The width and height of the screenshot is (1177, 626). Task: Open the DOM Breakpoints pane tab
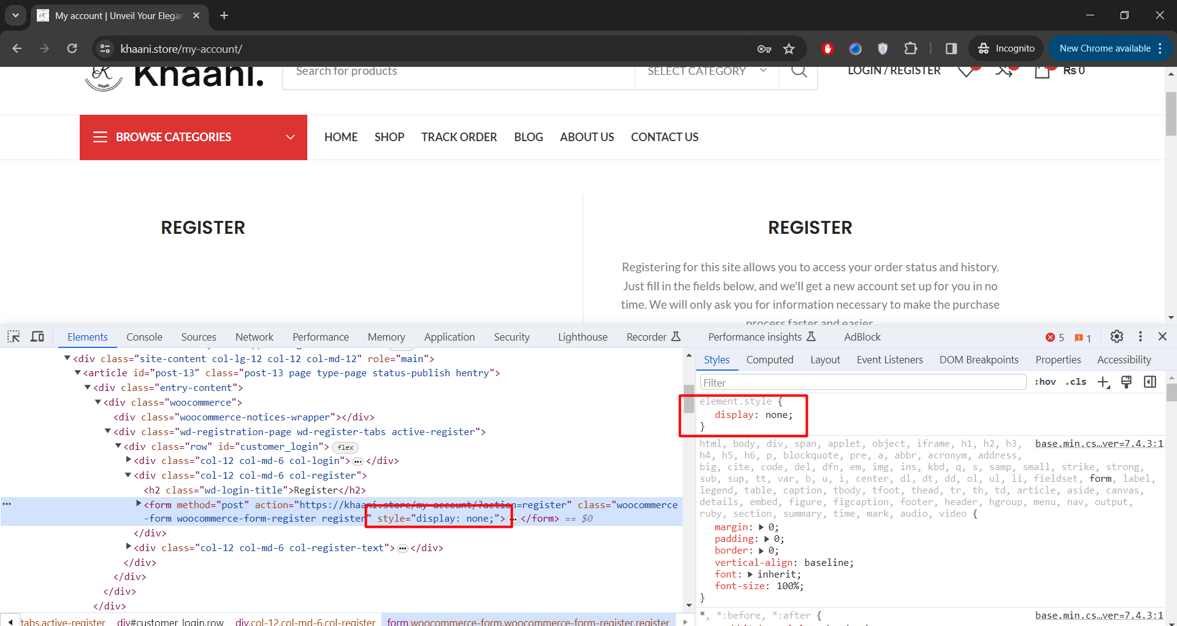[x=979, y=360]
